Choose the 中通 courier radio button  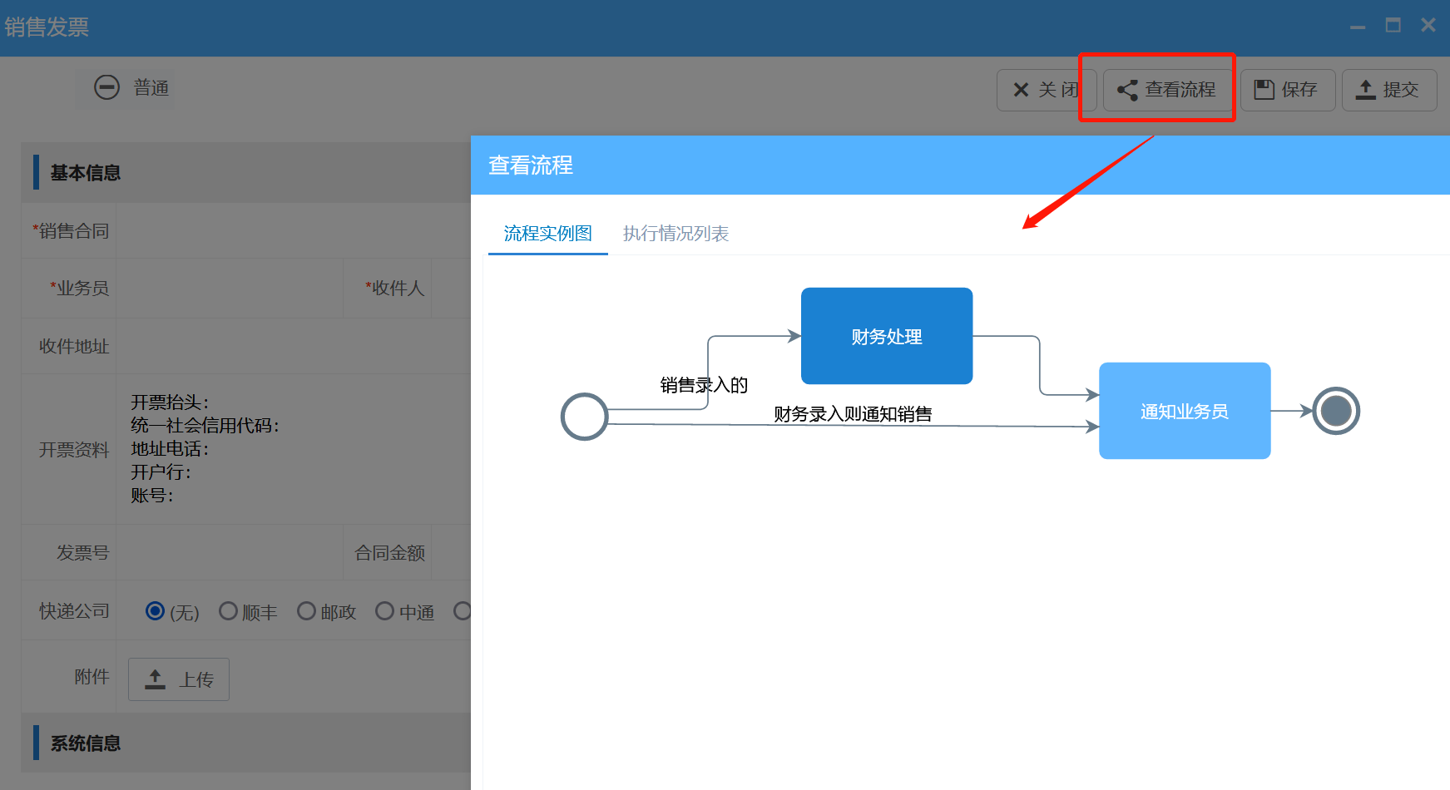tap(384, 611)
